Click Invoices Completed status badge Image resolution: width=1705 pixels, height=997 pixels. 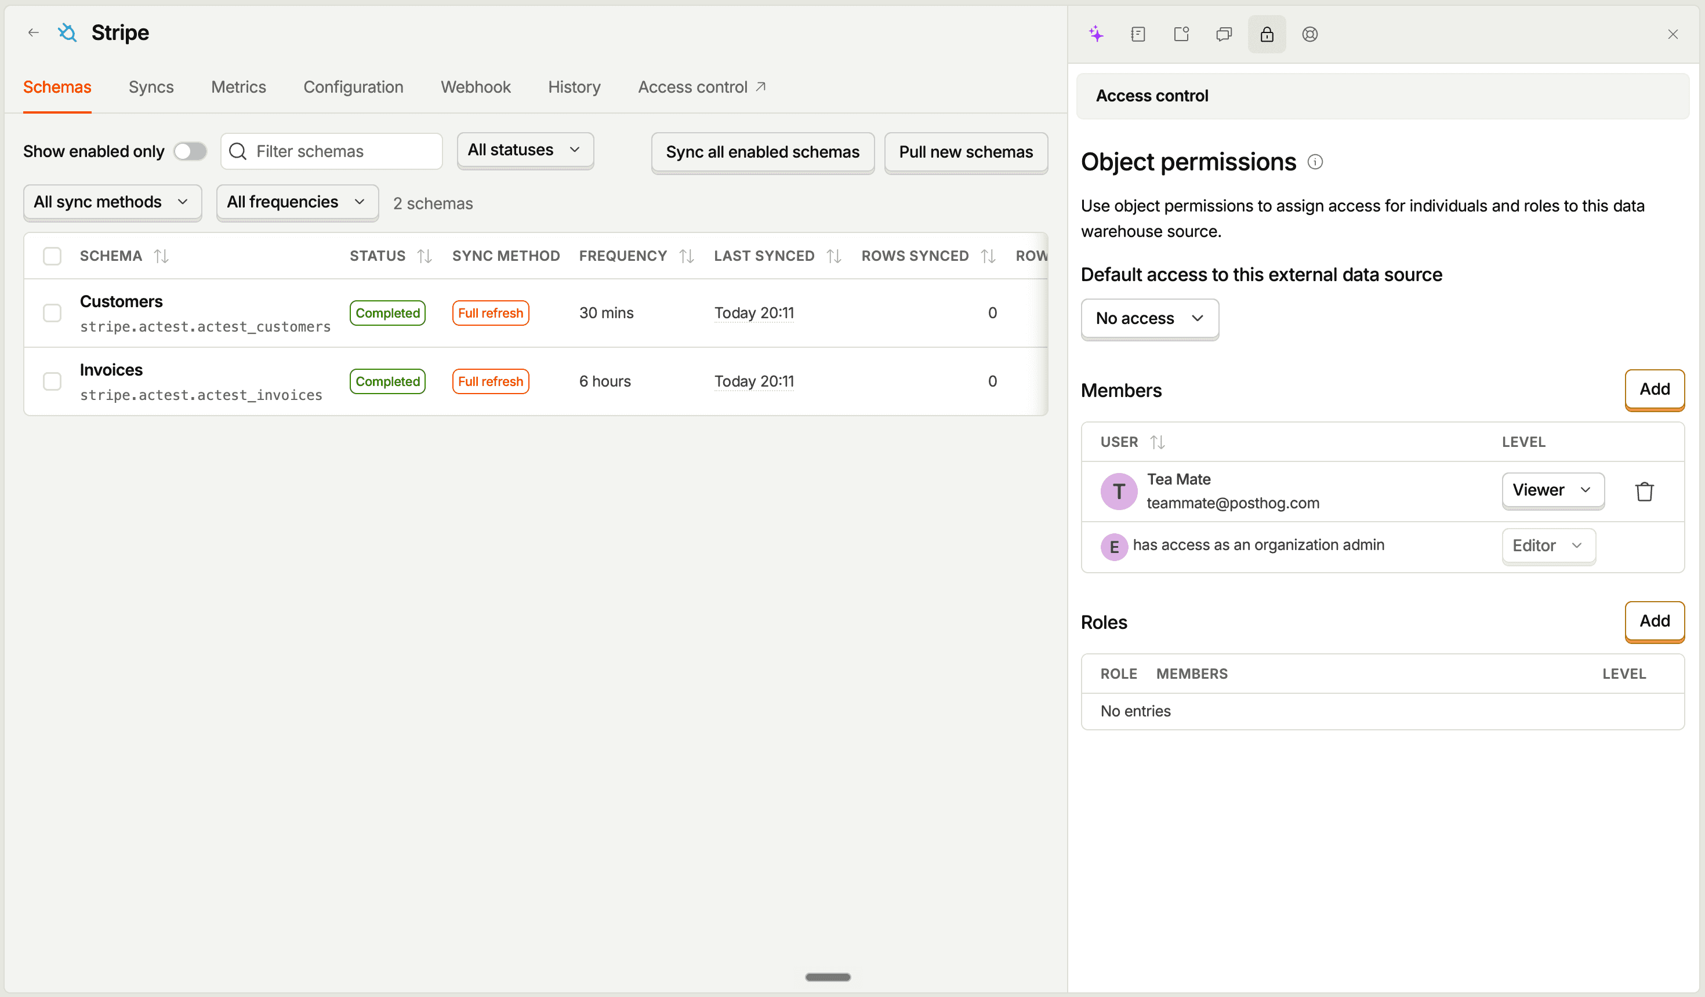(387, 381)
